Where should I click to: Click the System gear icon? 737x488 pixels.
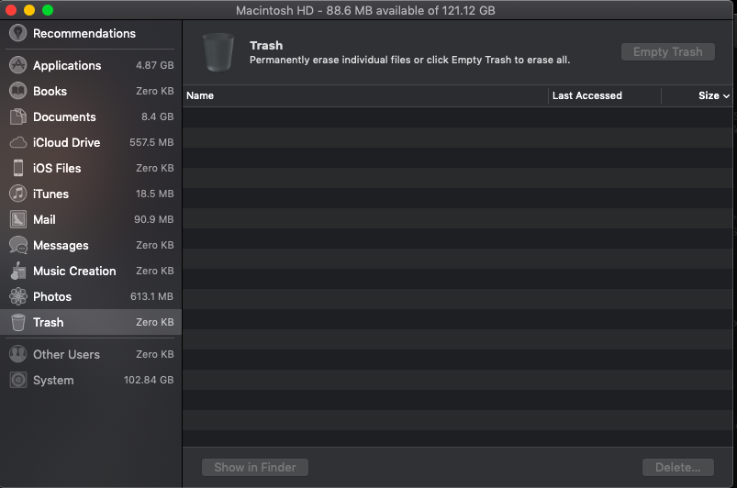[17, 380]
